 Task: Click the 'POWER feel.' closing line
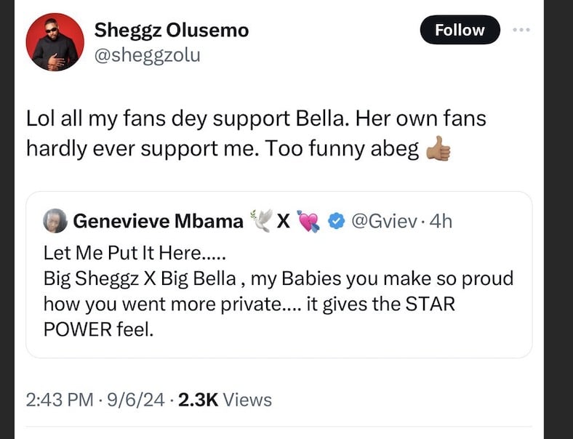(x=99, y=329)
